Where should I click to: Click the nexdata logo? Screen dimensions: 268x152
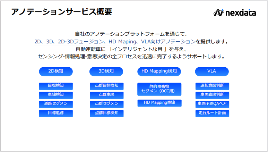click(235, 13)
